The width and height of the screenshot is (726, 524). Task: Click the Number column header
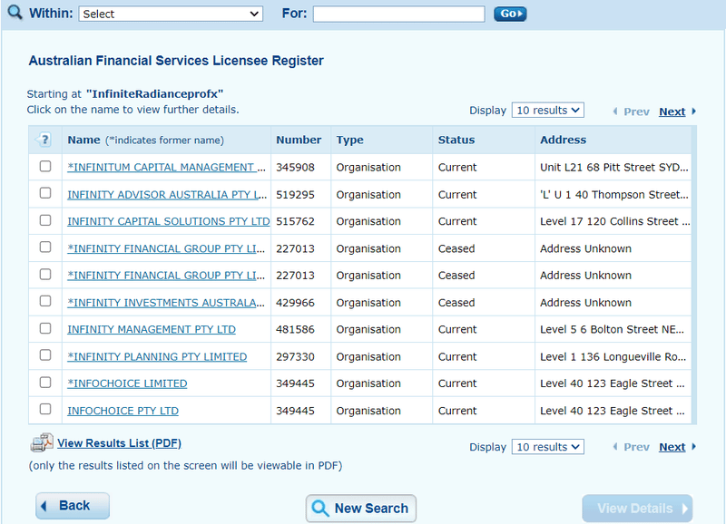point(299,140)
